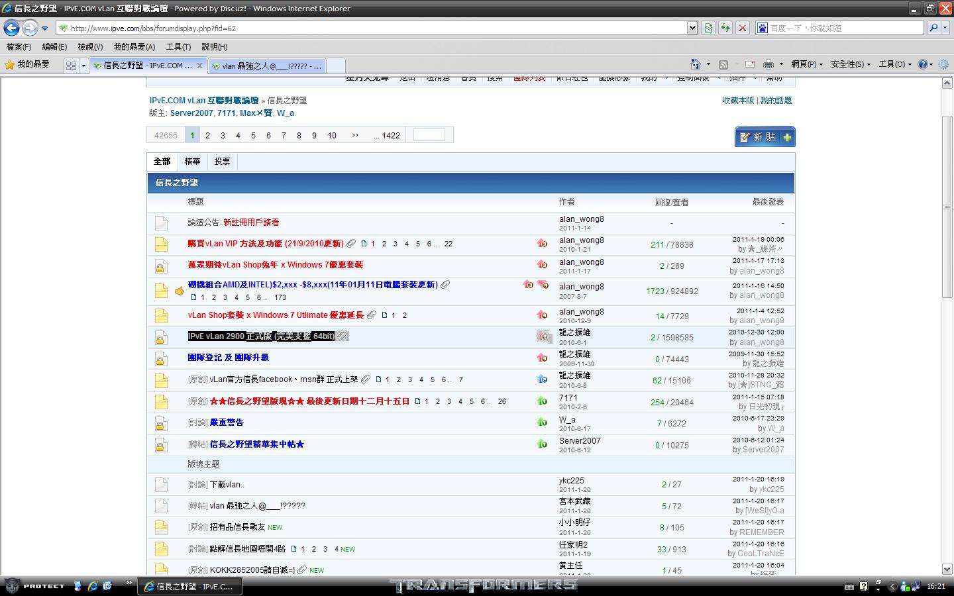Click the 新貼 new post button

point(765,137)
